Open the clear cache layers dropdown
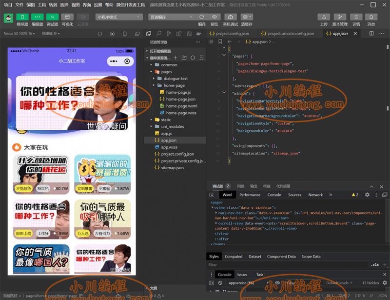Viewport: 390px width, 300px height. coord(247,17)
